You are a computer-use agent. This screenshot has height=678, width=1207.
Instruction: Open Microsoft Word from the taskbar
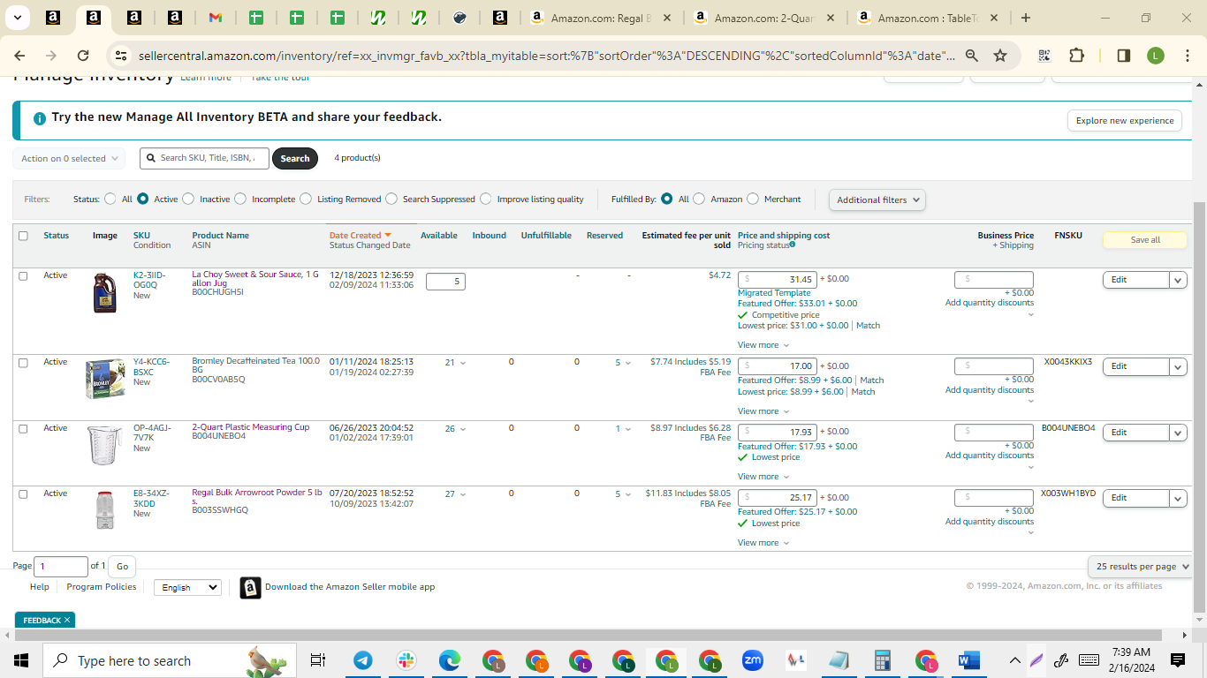click(968, 660)
